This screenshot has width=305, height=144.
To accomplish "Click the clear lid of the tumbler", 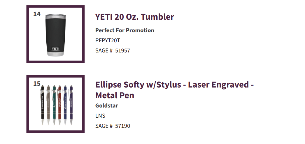I will [56, 15].
